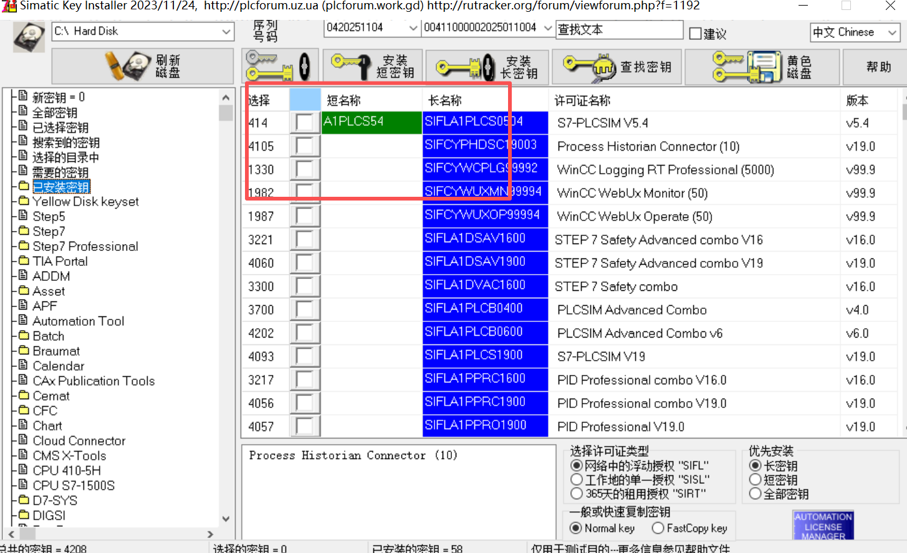Click the 查找文本 search text field
This screenshot has width=907, height=553.
[619, 30]
